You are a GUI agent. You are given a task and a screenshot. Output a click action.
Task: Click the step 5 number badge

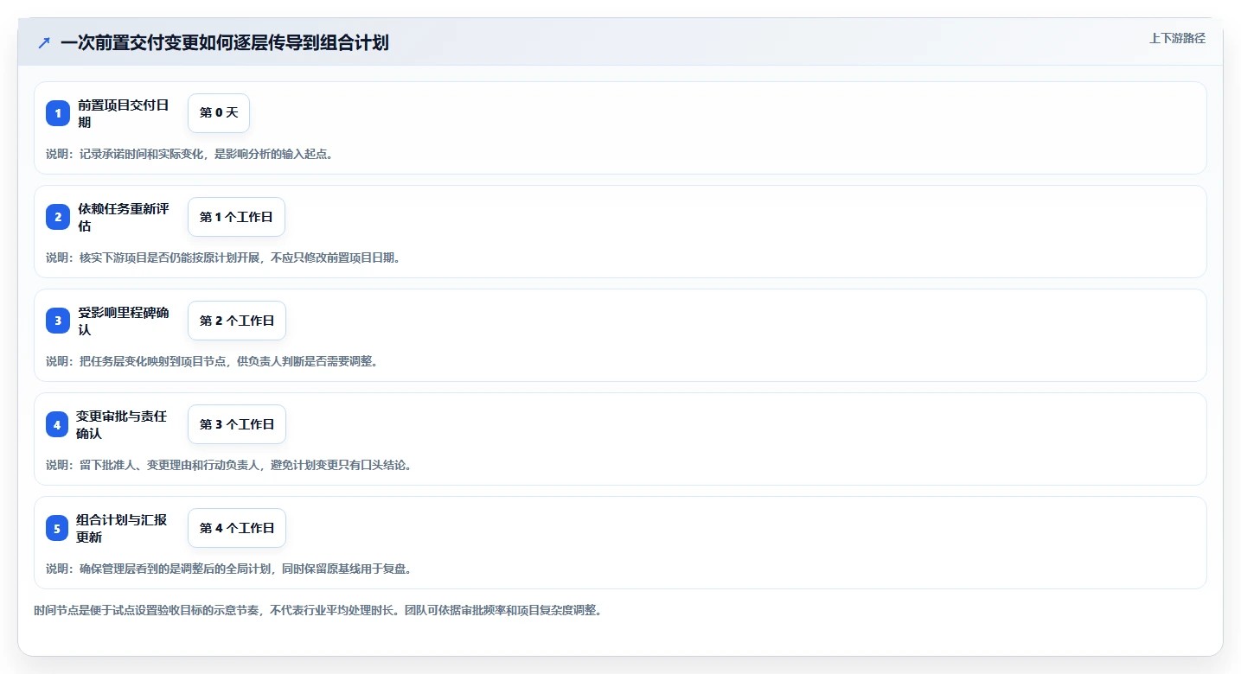click(x=57, y=528)
